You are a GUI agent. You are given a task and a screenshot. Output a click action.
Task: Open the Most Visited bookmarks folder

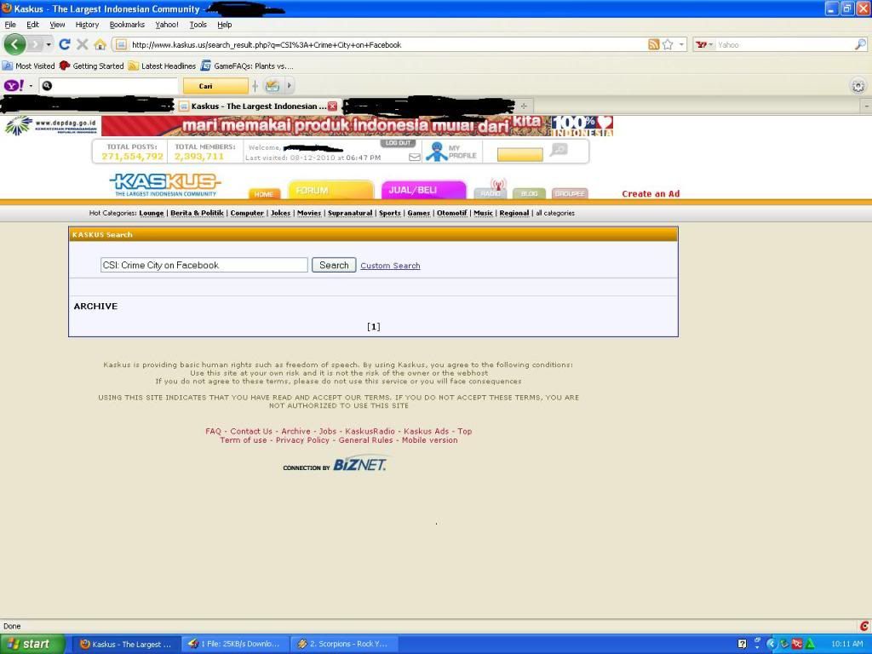[28, 66]
